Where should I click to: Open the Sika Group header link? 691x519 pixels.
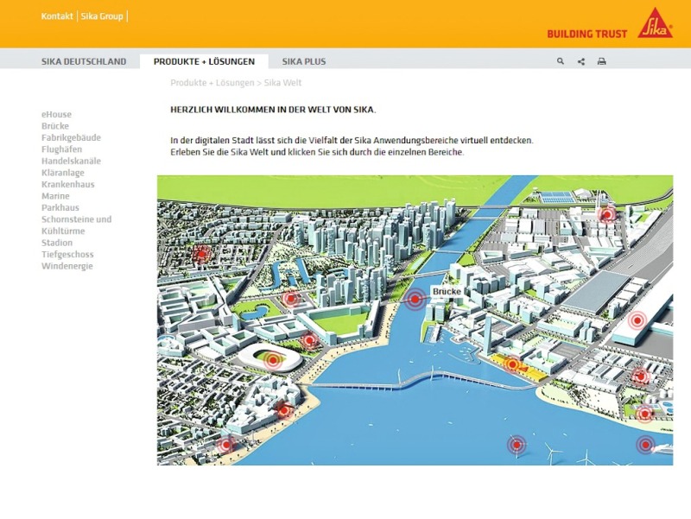click(102, 16)
